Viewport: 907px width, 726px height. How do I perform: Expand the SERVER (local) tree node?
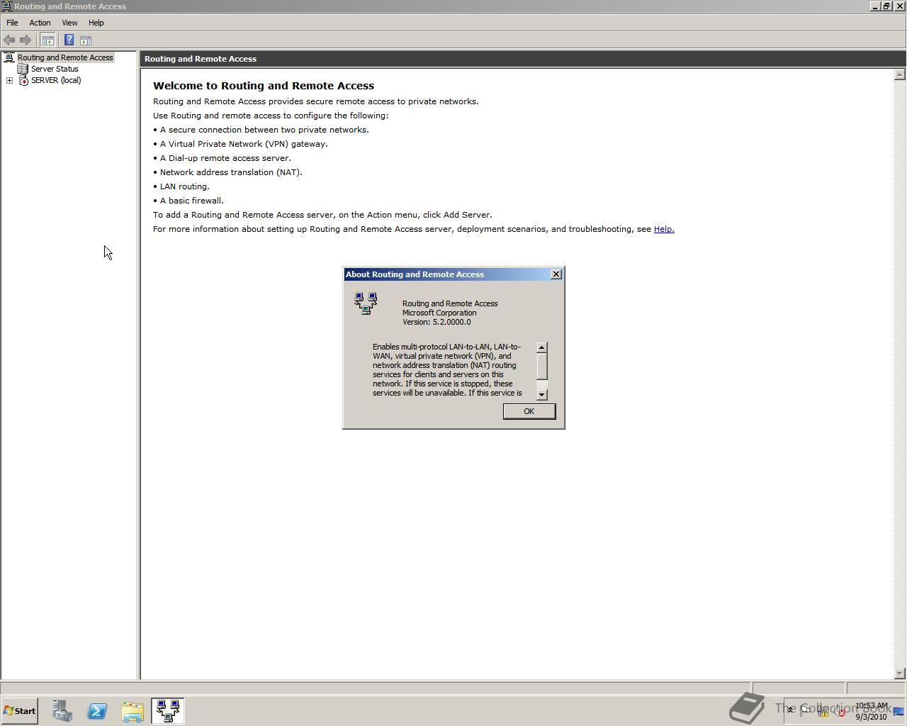pos(9,81)
